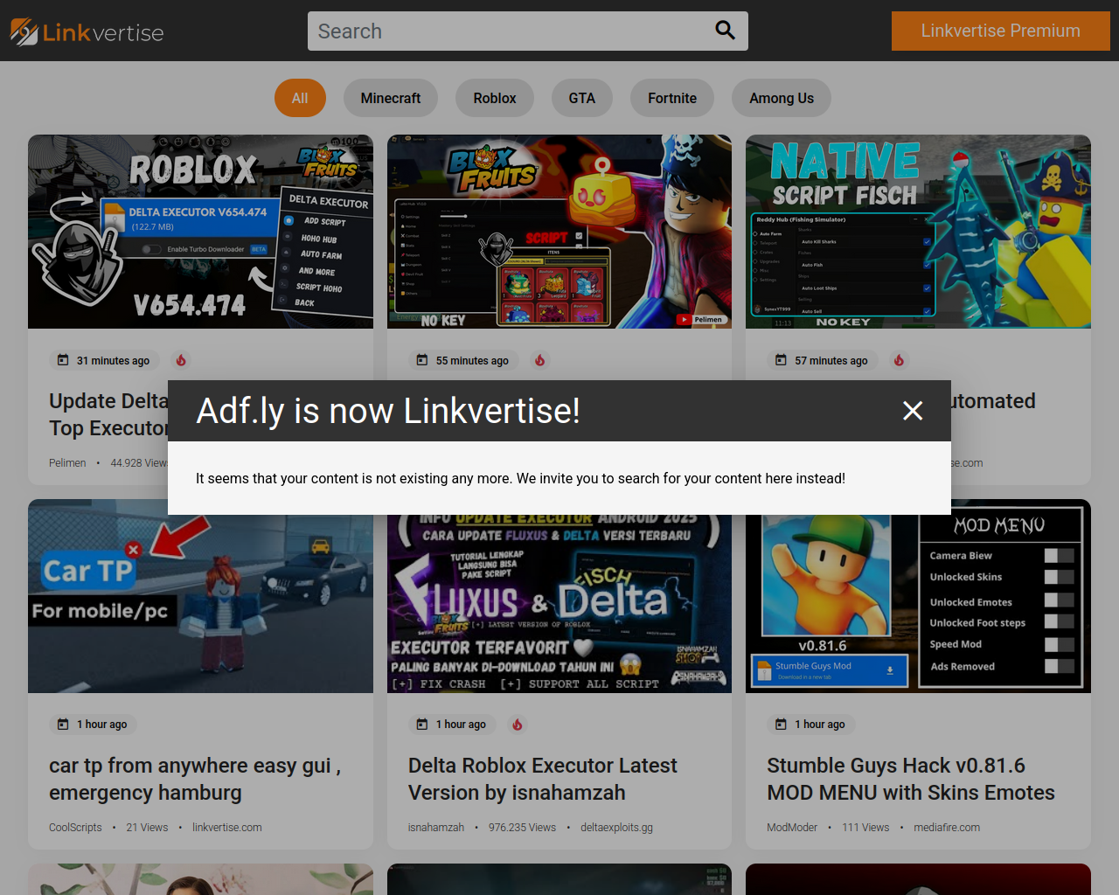Open 'Update Delta' post title
The width and height of the screenshot is (1119, 895).
point(108,414)
